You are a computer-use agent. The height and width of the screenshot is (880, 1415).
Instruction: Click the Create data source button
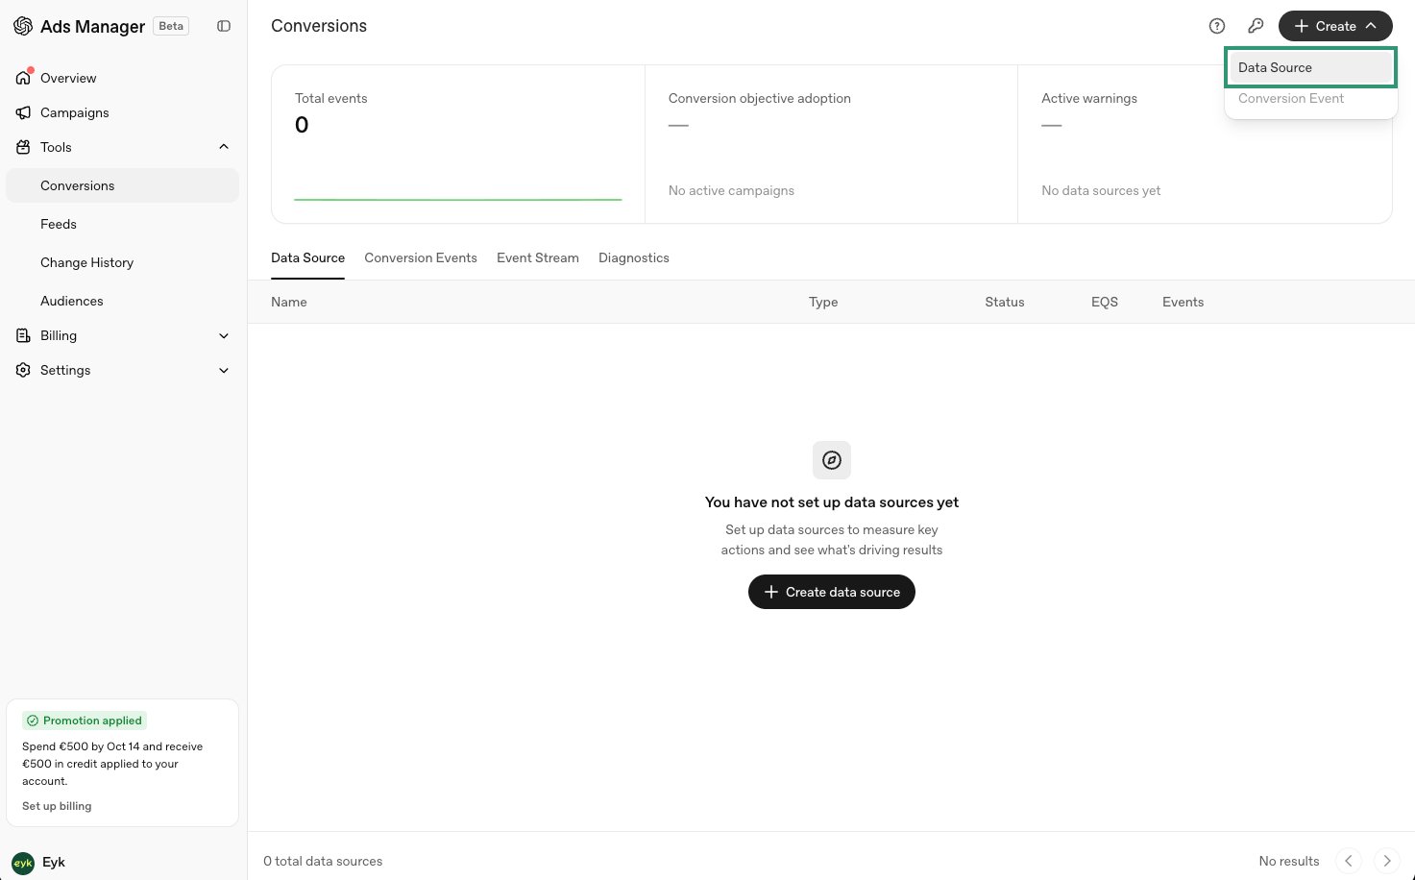(832, 592)
